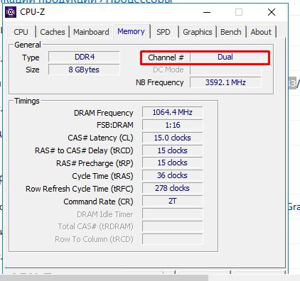
Task: Click the empty DC Mode field
Action: 225,70
